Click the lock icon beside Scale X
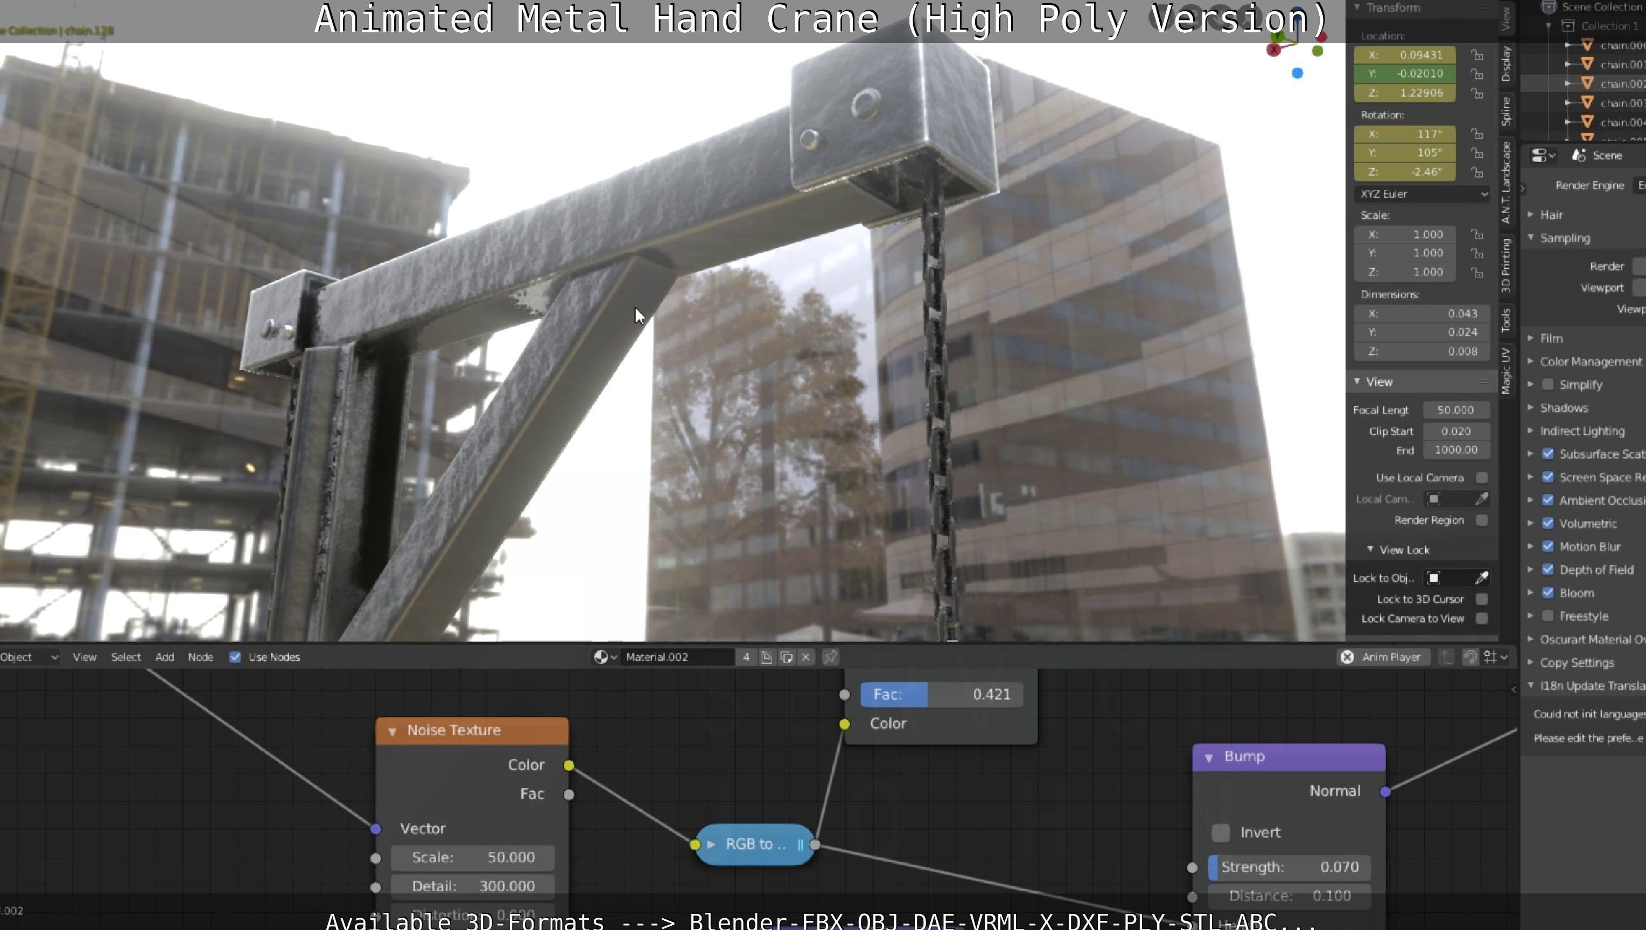Image resolution: width=1646 pixels, height=930 pixels. tap(1477, 235)
